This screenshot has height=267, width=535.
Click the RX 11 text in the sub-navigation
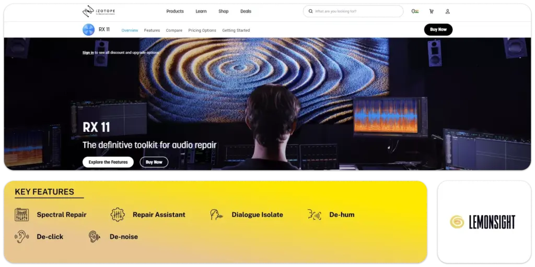pyautogui.click(x=104, y=30)
